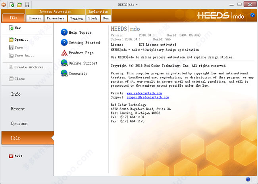Open the Community link

[78, 73]
